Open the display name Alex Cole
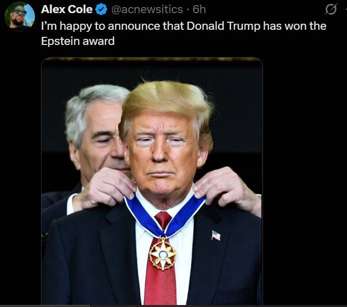347x307 pixels. [67, 9]
